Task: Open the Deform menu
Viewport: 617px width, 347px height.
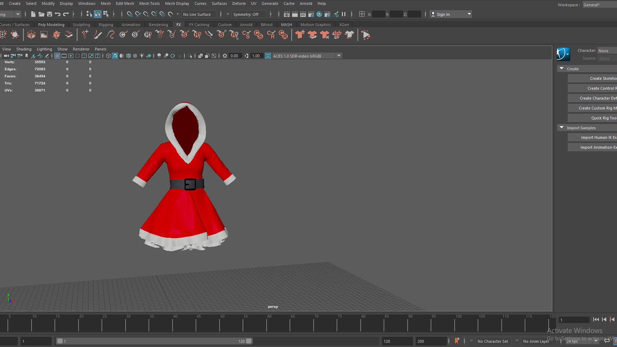Action: point(239,3)
